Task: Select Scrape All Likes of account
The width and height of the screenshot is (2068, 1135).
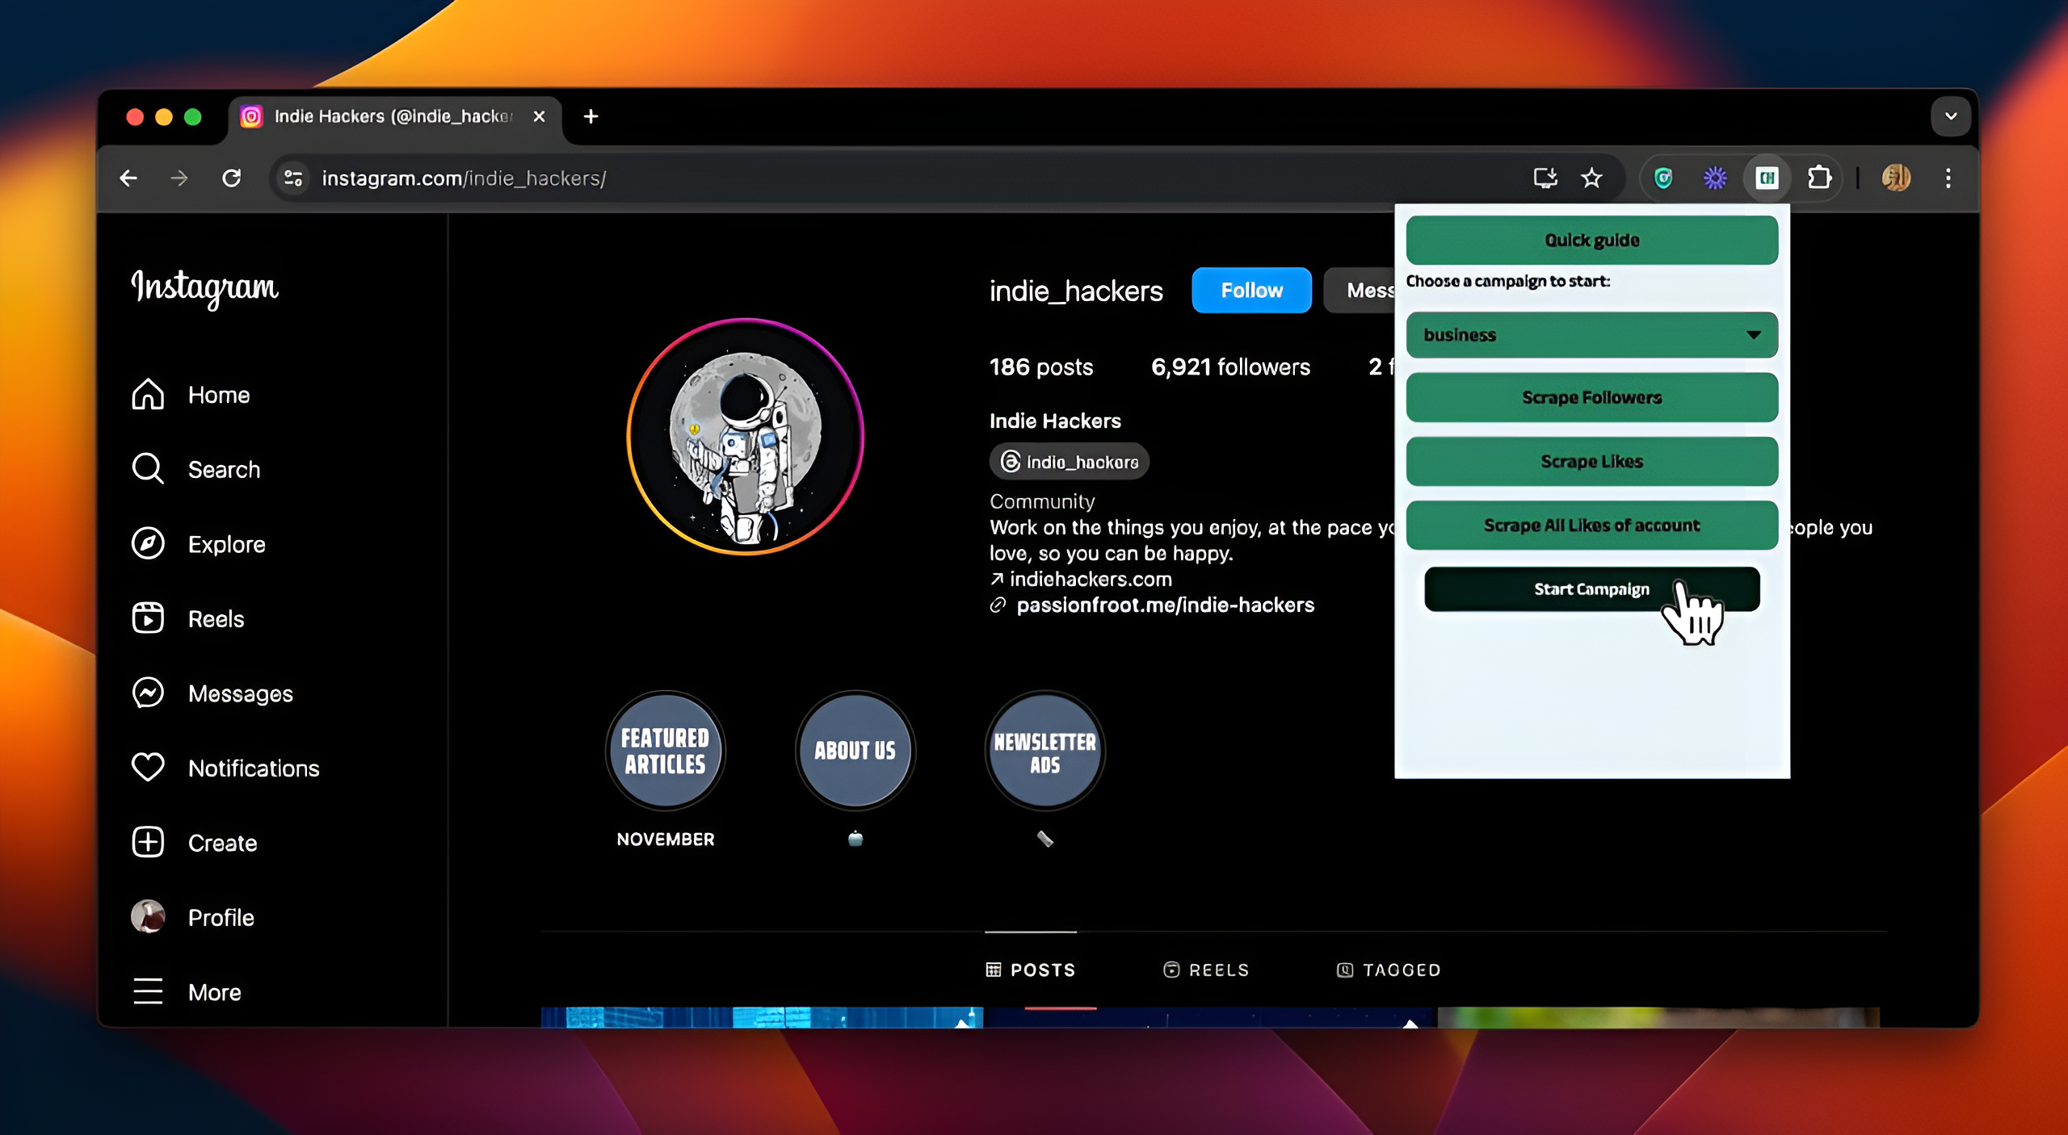Action: pyautogui.click(x=1591, y=524)
